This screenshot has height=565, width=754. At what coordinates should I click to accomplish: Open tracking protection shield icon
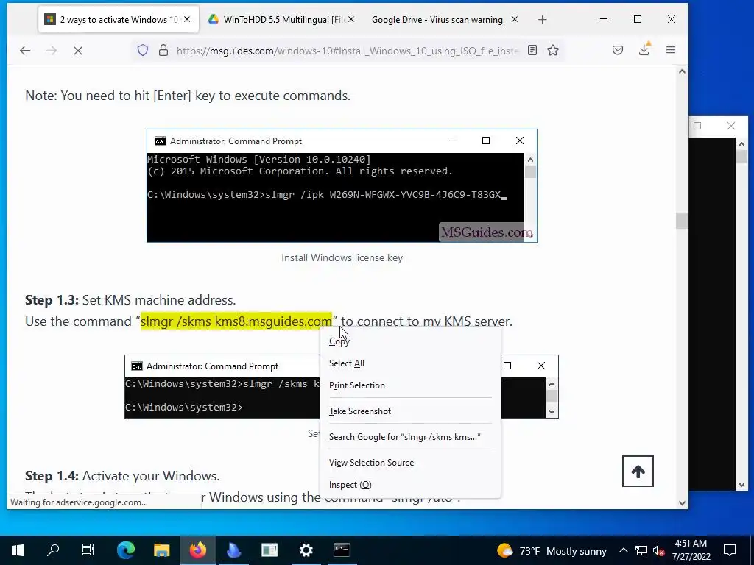pyautogui.click(x=143, y=50)
